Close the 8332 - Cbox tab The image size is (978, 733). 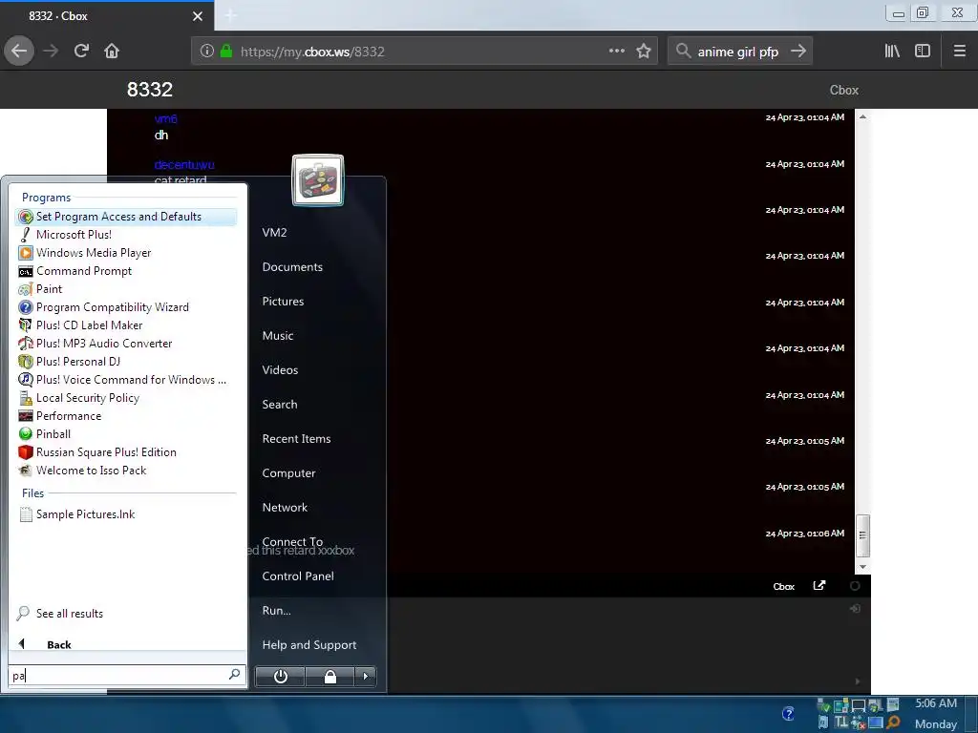198,16
